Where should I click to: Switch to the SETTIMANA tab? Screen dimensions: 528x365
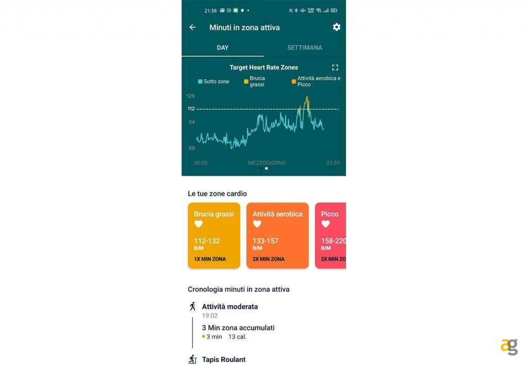click(305, 47)
